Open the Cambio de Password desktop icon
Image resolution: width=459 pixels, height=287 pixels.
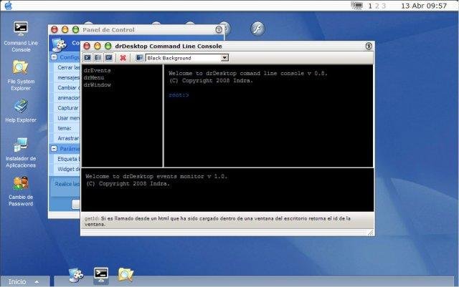[x=21, y=191]
